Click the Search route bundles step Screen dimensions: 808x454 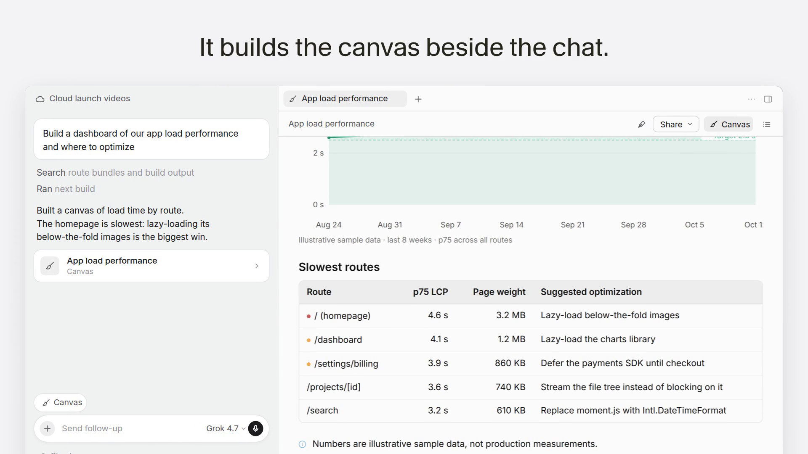(115, 173)
